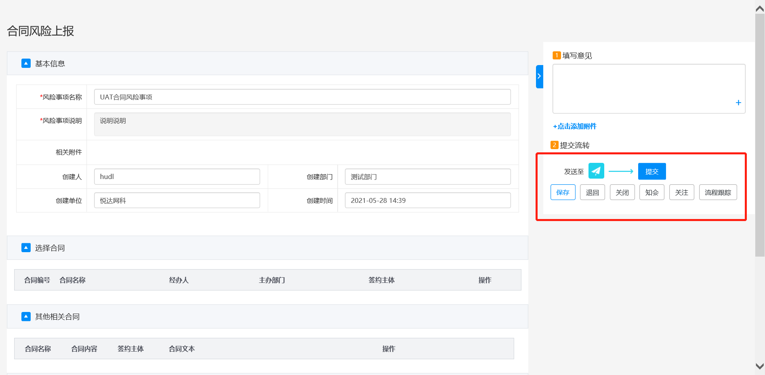Click the 保存 button
The image size is (765, 375).
(563, 192)
